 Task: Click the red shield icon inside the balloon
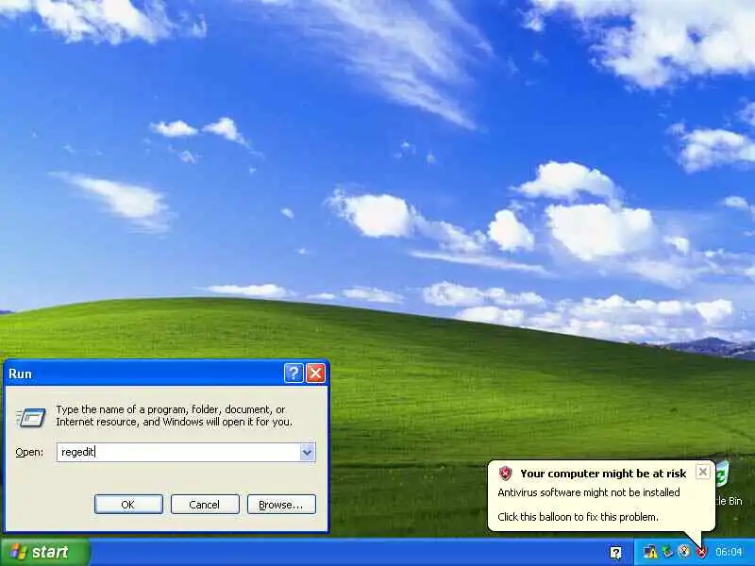[x=505, y=474]
